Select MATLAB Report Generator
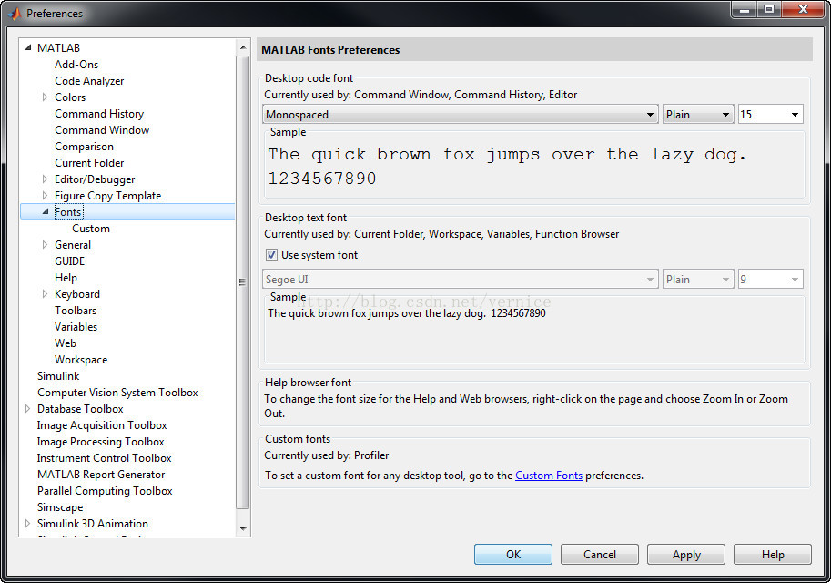Screen dimensions: 831x583 pos(101,475)
